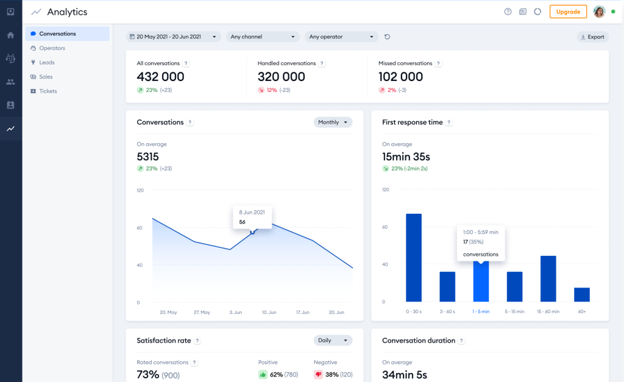Open the Monthly period dropdown for Conversations
624x382 pixels.
click(333, 122)
